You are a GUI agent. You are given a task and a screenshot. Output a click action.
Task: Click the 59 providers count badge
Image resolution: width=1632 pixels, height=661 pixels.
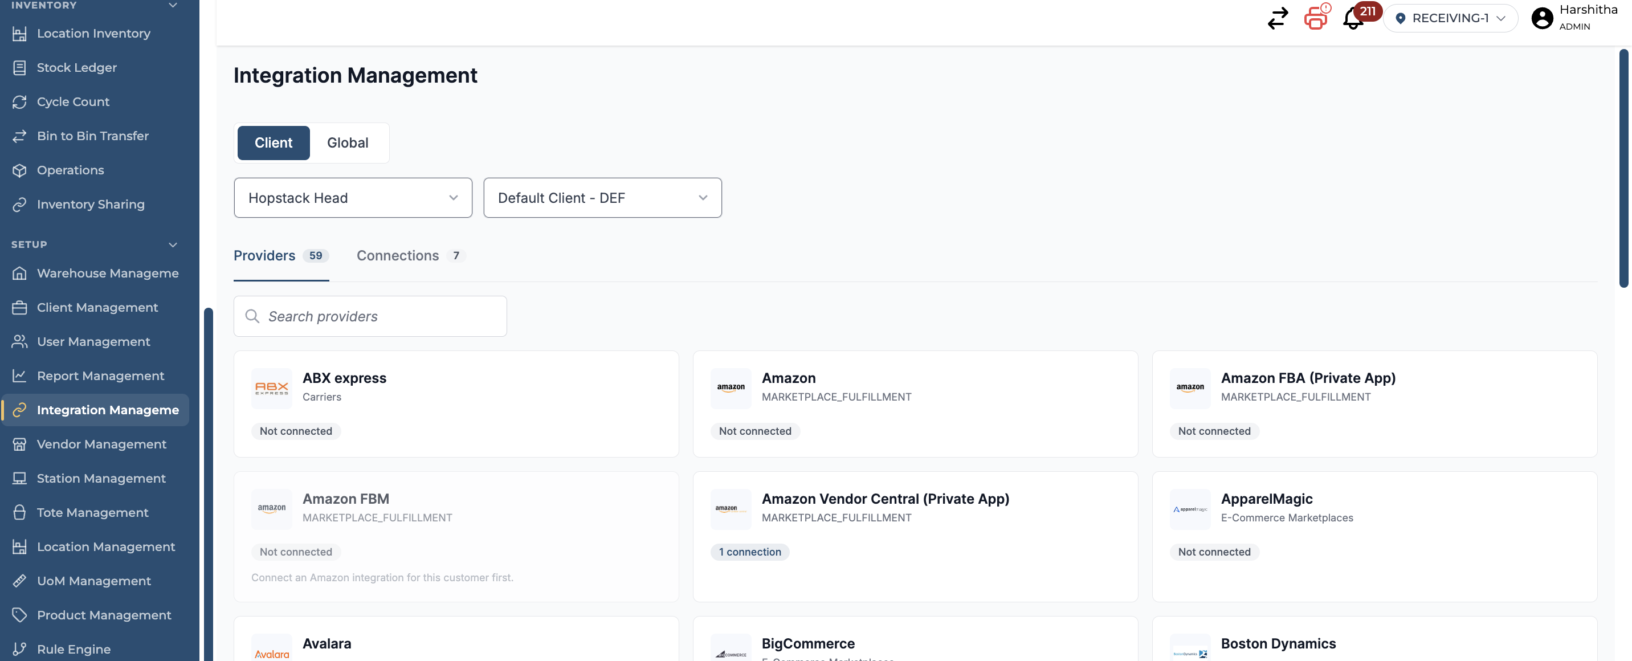[x=316, y=255]
